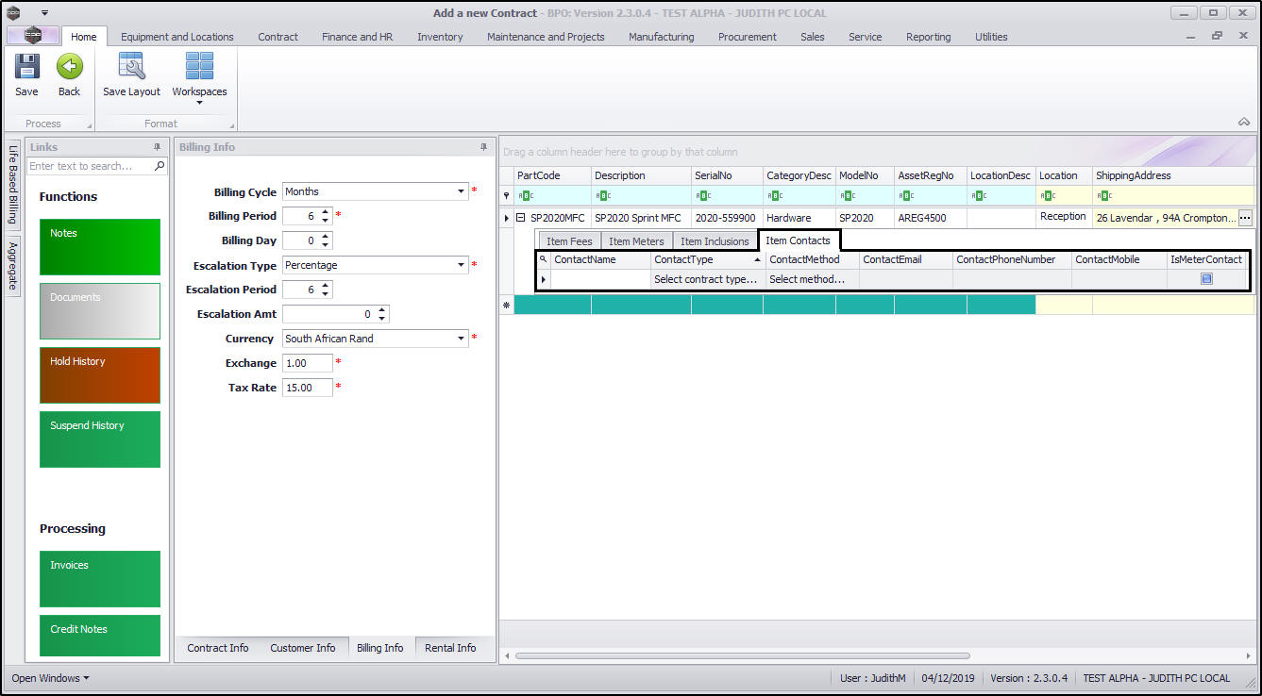1262x696 pixels.
Task: Click the Save icon in the ribbon
Action: click(x=26, y=68)
